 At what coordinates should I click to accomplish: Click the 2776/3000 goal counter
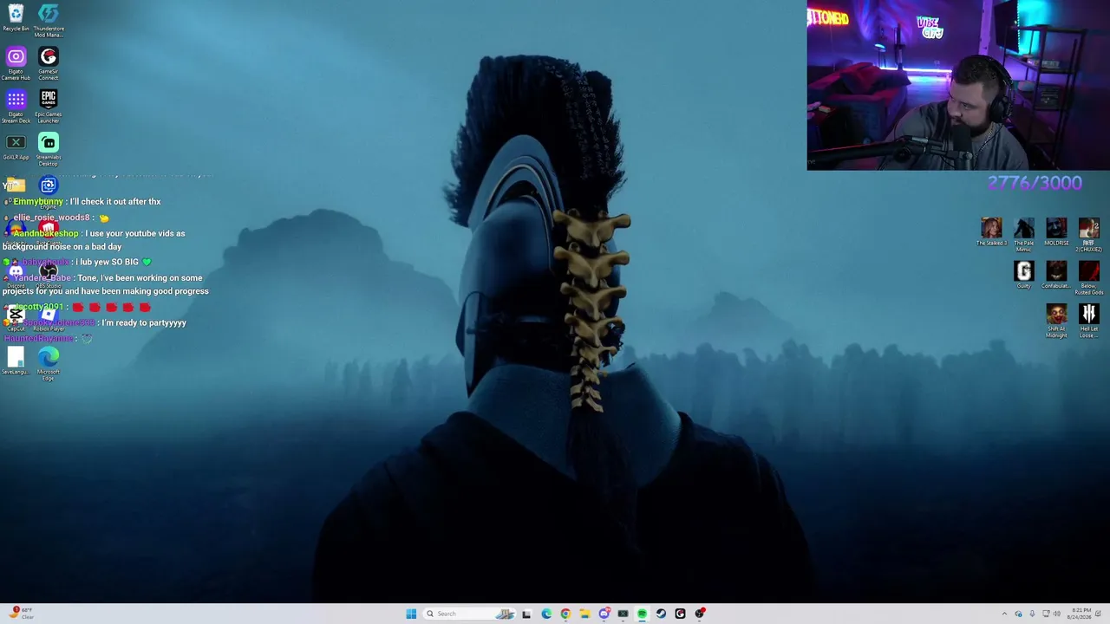(x=1035, y=183)
